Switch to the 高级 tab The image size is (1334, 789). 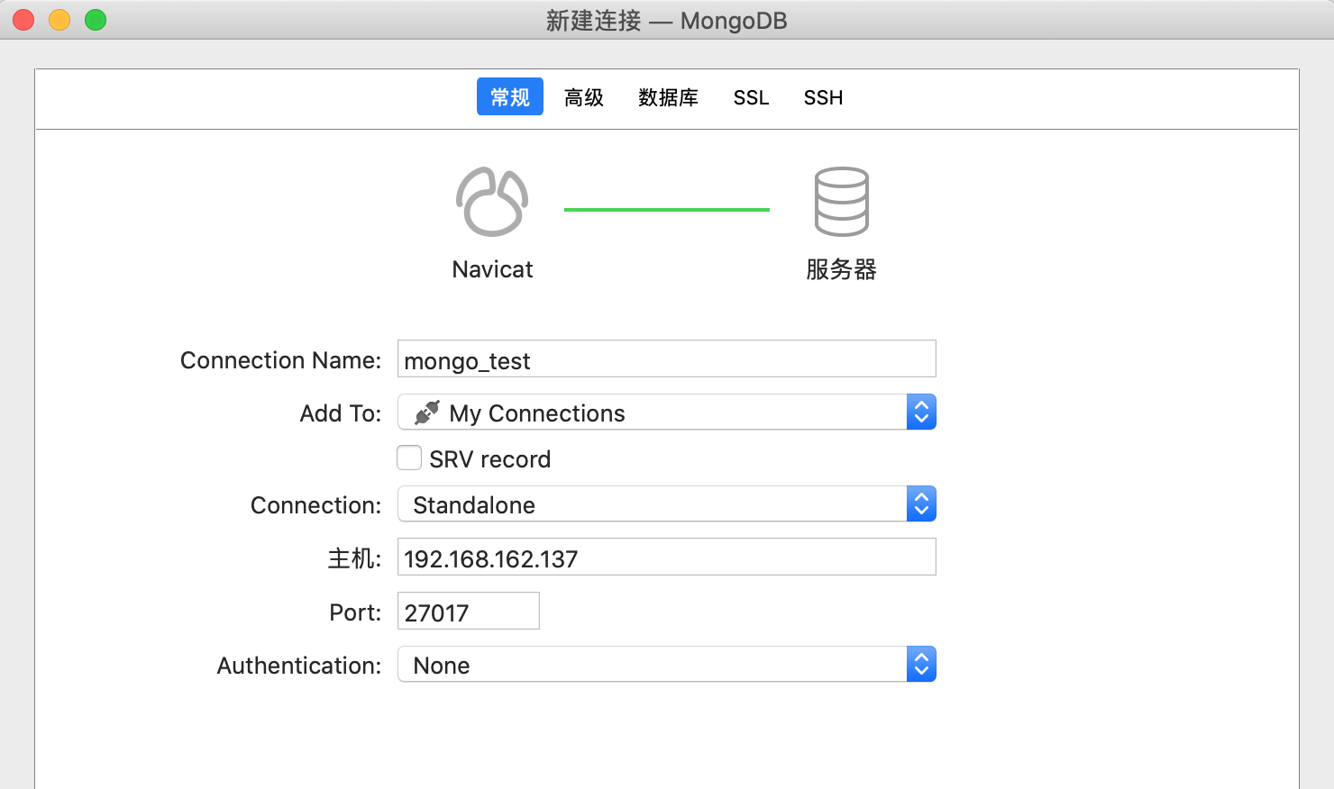point(584,97)
